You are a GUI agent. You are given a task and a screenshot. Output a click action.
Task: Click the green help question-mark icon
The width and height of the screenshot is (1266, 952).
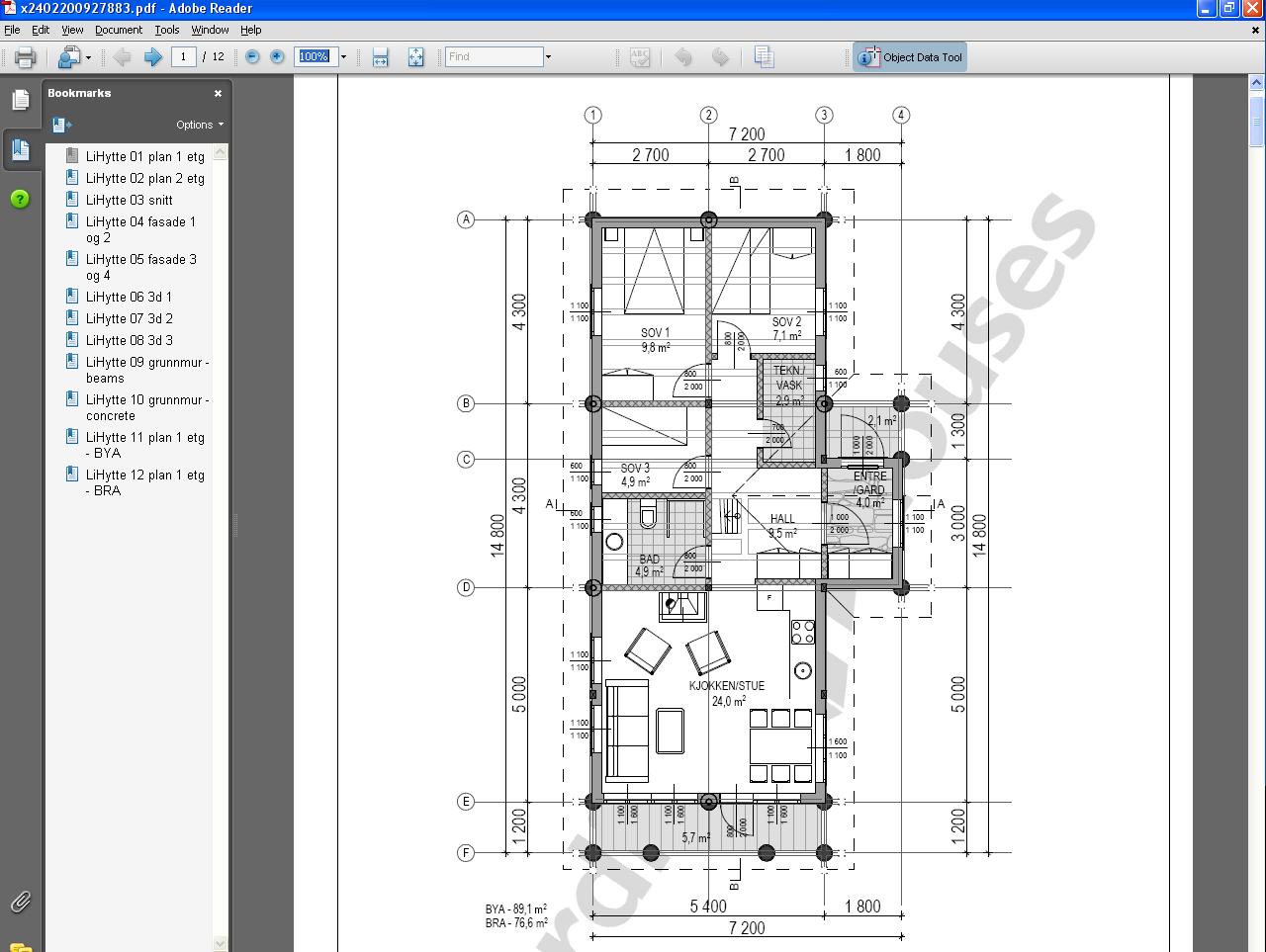(x=20, y=199)
